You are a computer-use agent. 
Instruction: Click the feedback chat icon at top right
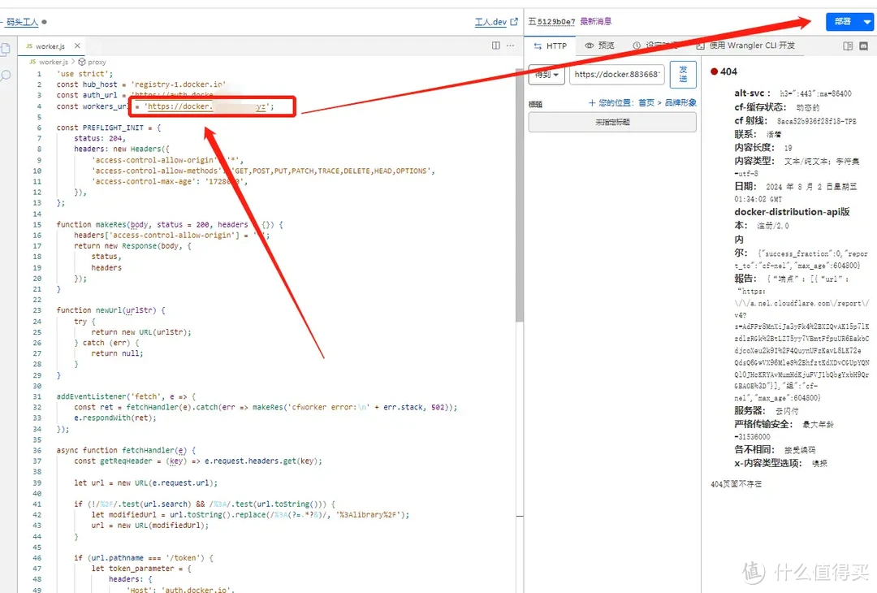click(865, 46)
